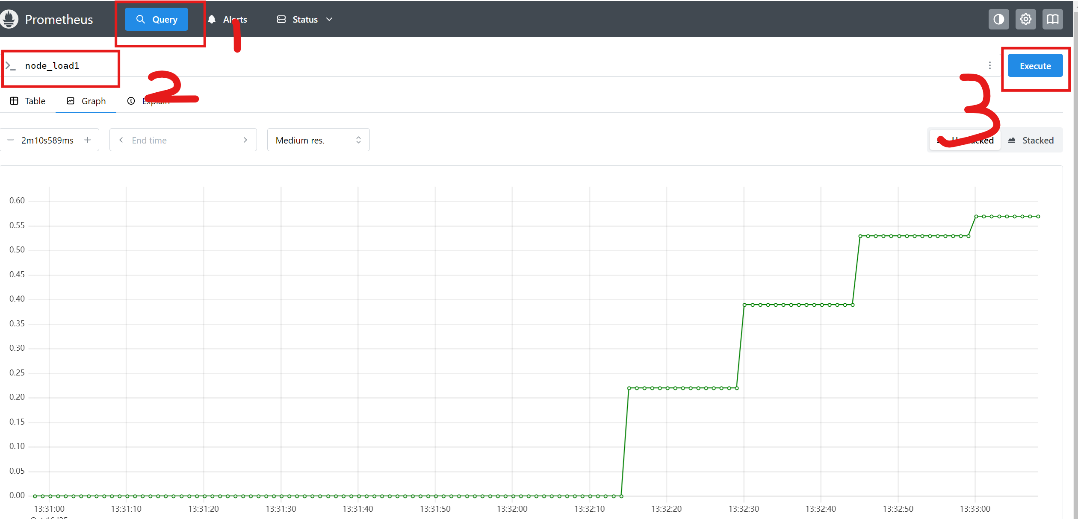Click the Query navigation button
Viewport: 1078px width, 519px height.
(157, 19)
